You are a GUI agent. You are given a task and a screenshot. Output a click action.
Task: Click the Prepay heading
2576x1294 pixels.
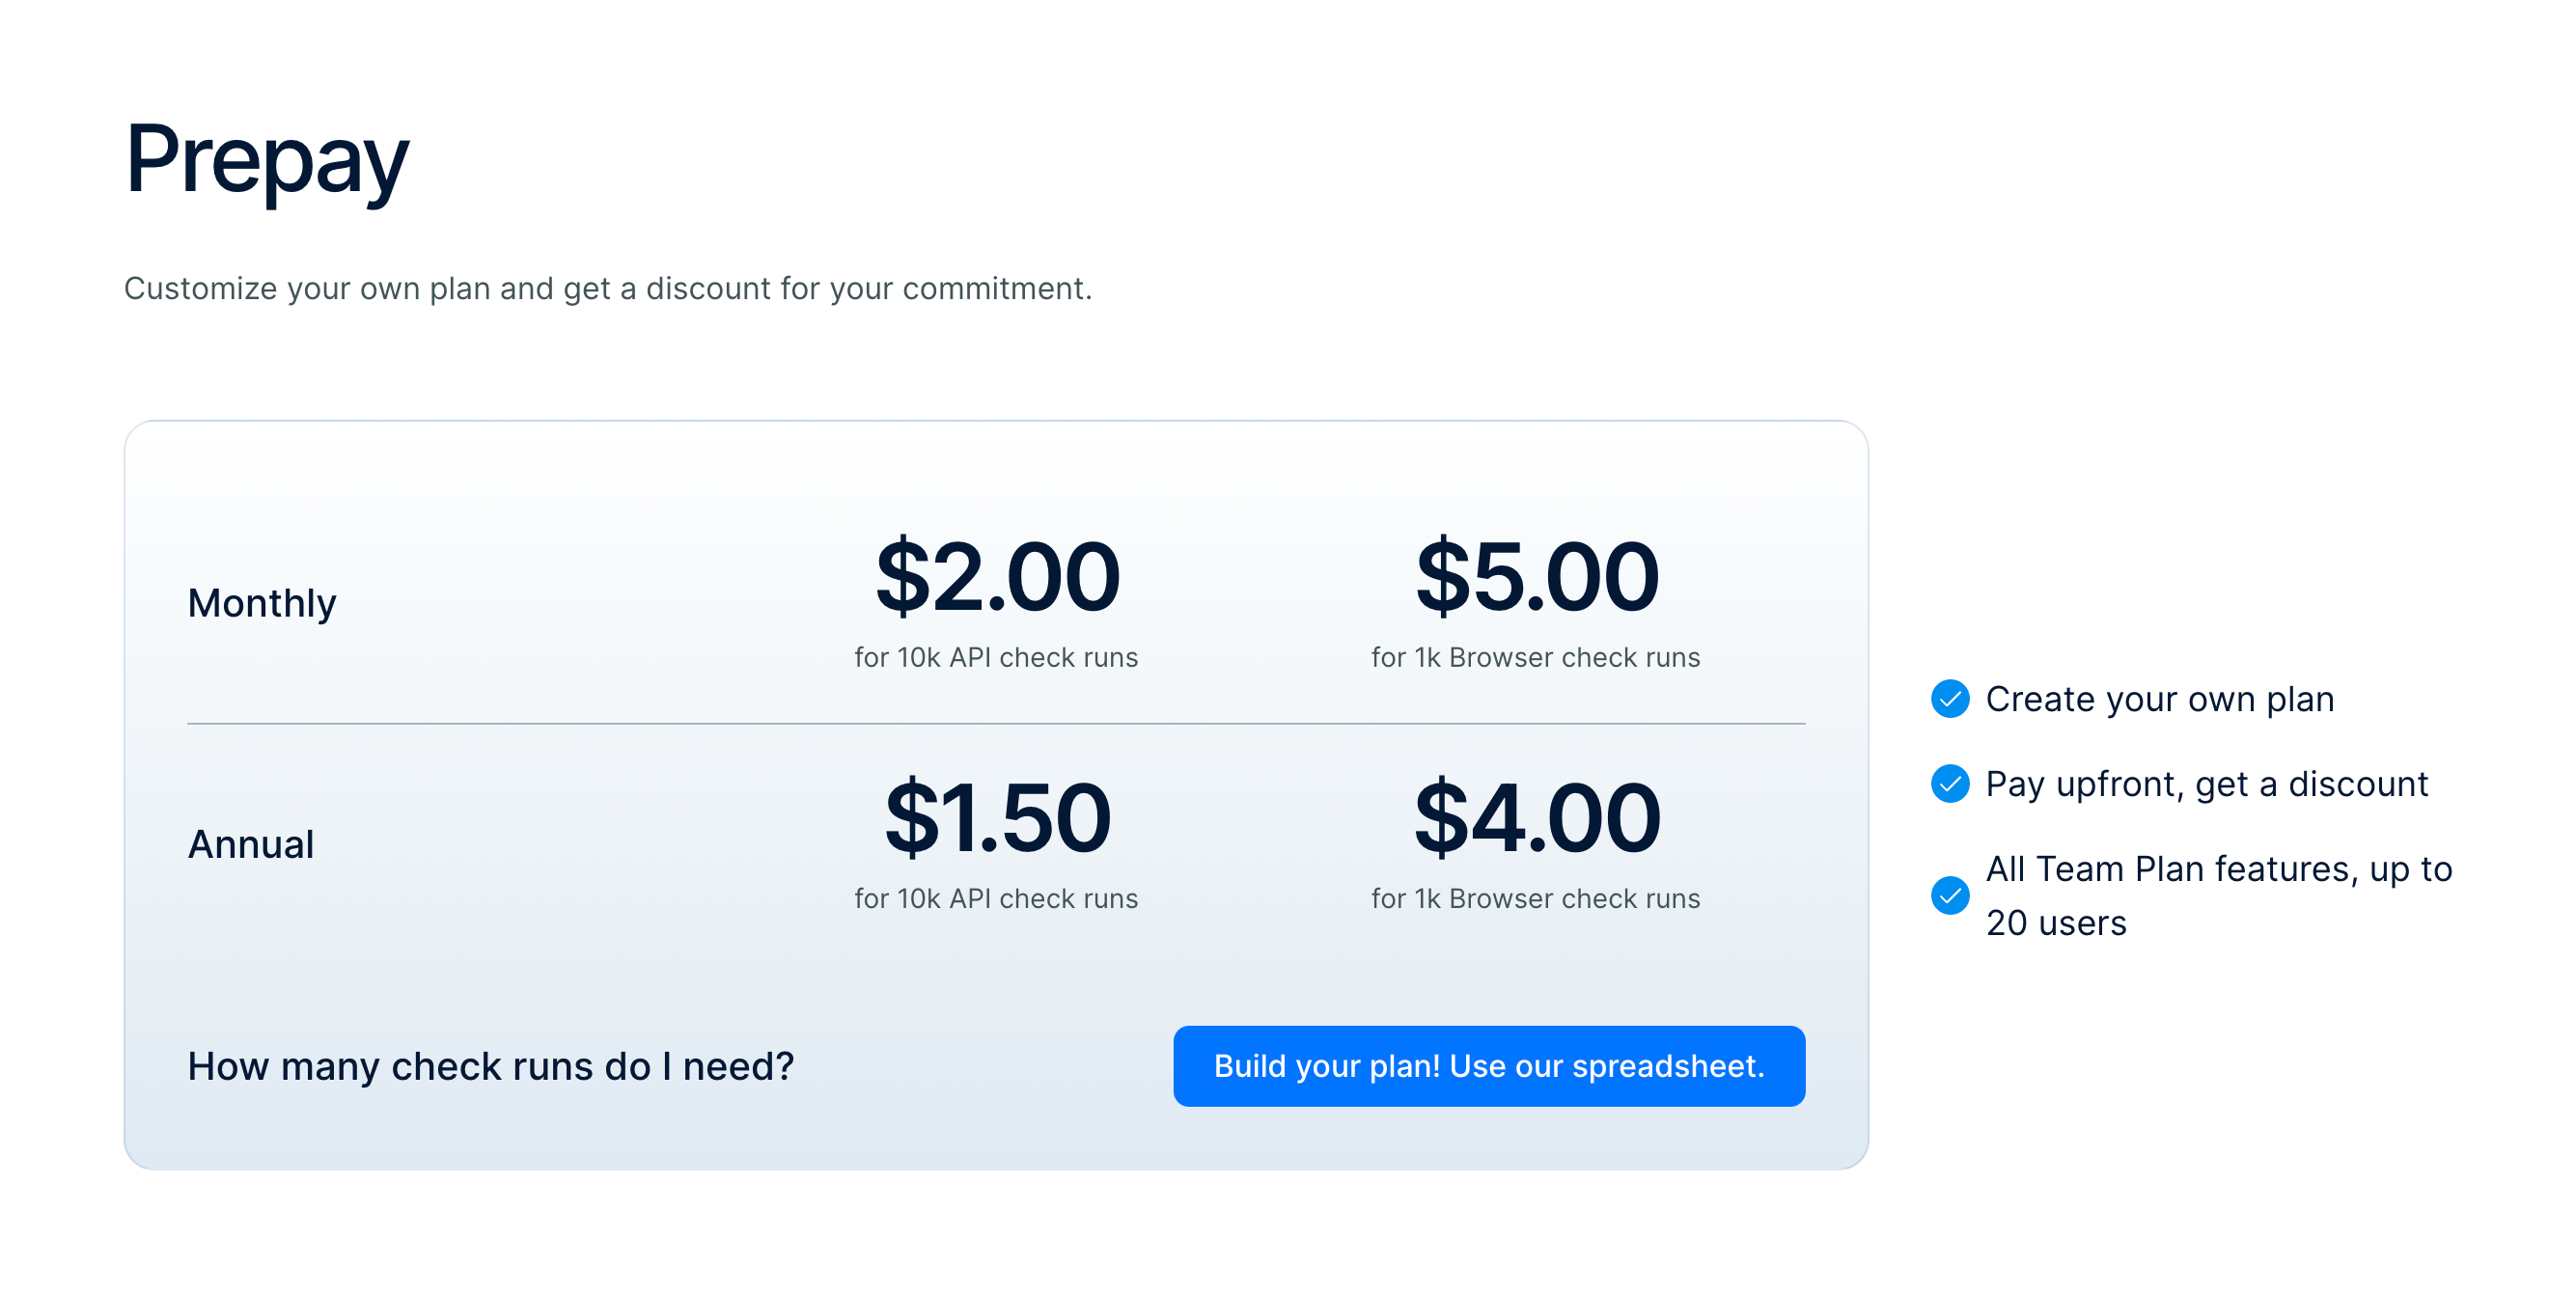(x=266, y=159)
